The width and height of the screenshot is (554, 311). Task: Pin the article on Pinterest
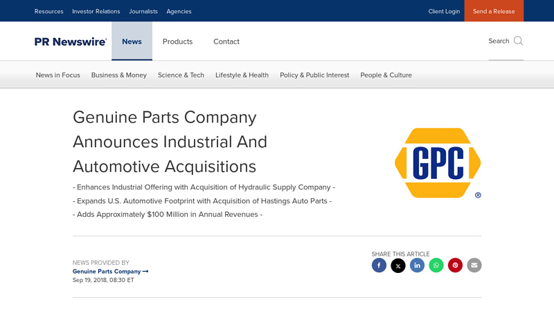click(x=455, y=265)
